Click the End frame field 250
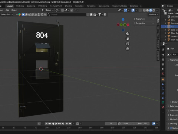Viewport: 178px width, 134px height. (143, 124)
